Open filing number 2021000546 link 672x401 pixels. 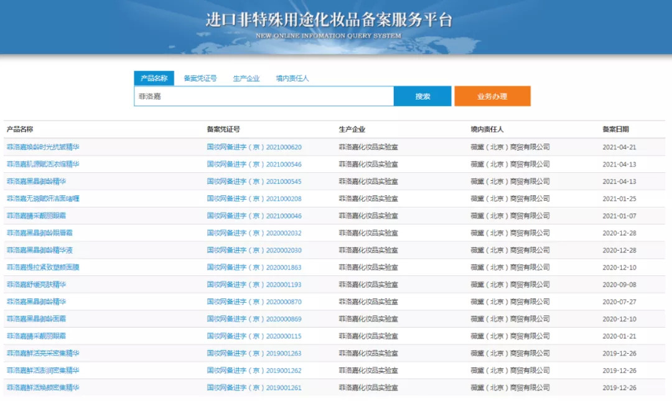(x=254, y=165)
